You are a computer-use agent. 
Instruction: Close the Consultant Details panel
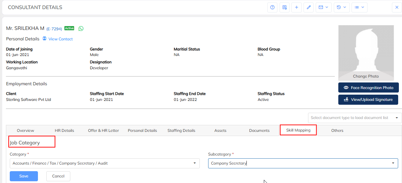click(x=396, y=7)
